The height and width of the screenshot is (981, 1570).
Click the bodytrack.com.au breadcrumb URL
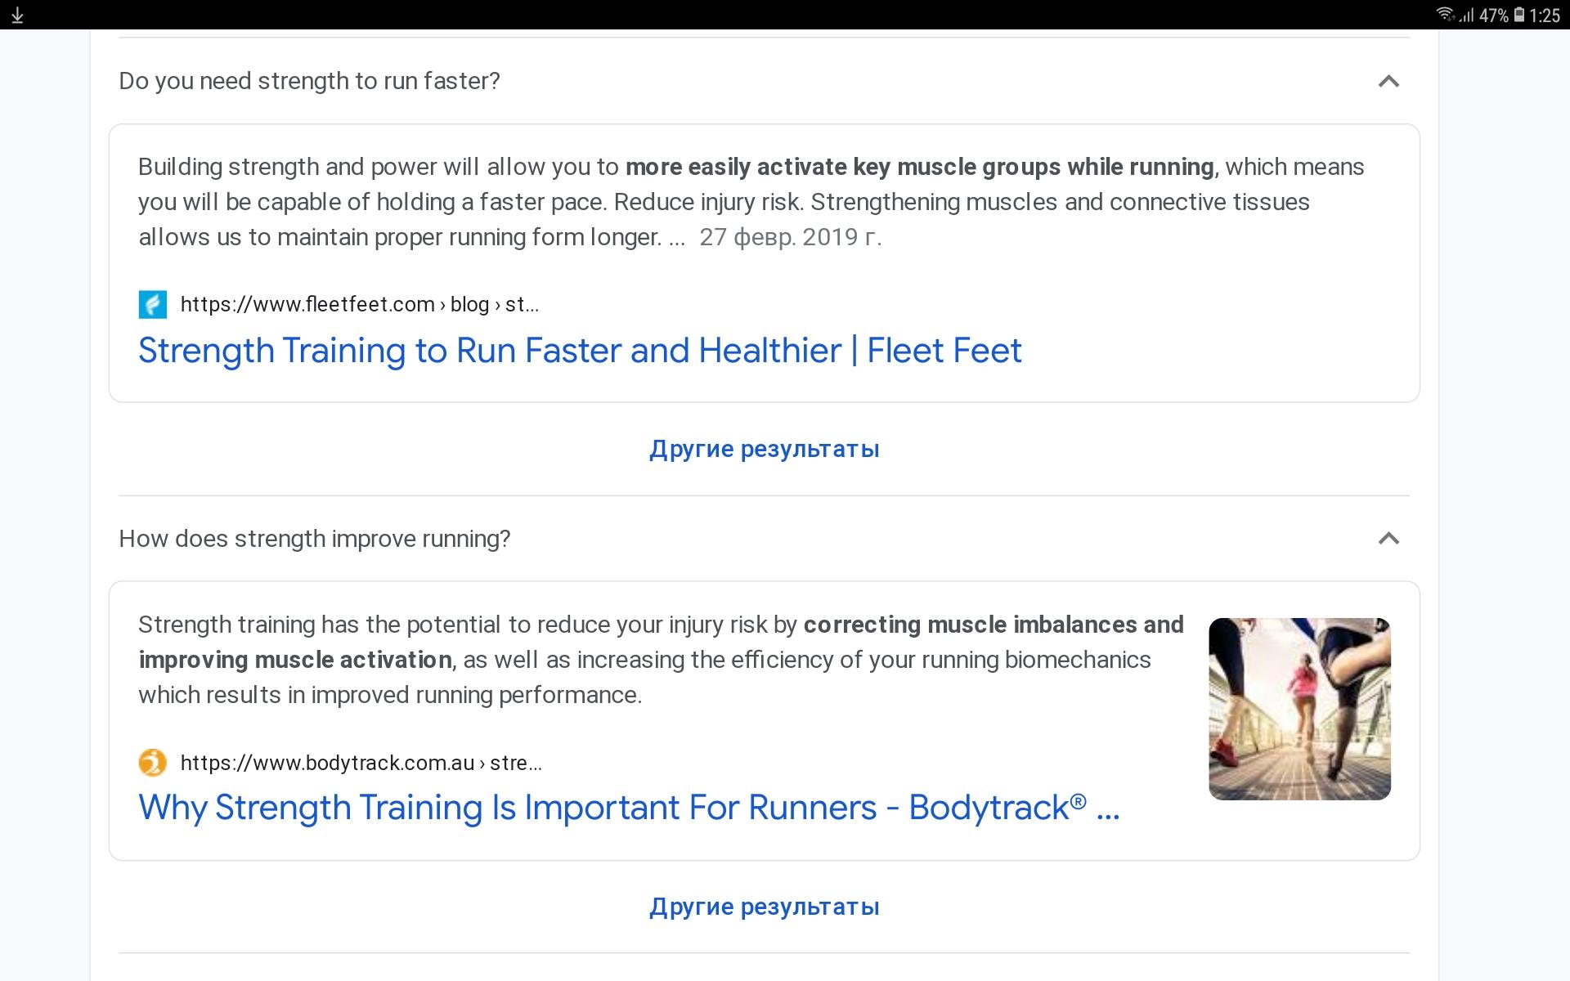(x=361, y=764)
